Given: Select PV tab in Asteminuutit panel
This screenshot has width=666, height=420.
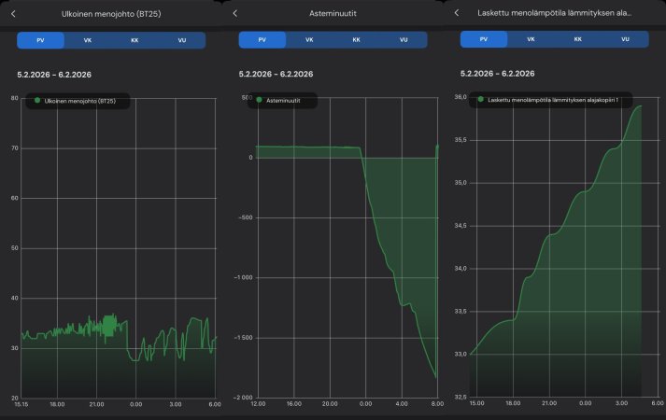Looking at the screenshot, I should (x=262, y=40).
